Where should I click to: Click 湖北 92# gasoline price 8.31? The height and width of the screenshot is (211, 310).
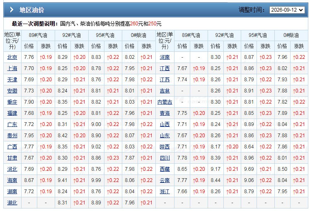[63, 202]
